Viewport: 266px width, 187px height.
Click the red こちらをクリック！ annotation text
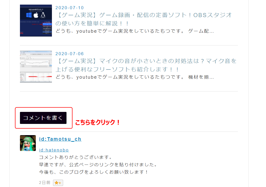point(97,122)
